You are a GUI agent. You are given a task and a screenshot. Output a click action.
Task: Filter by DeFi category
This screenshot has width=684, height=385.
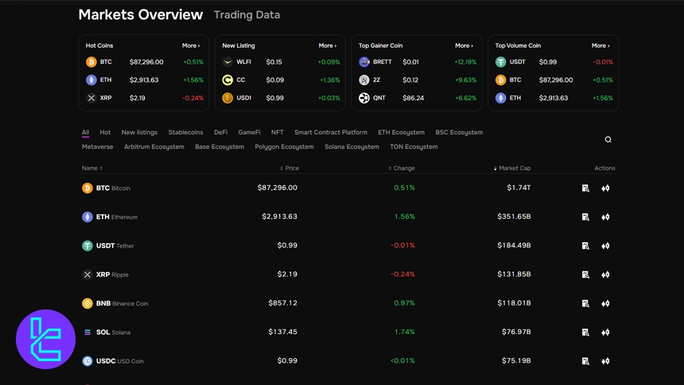221,132
